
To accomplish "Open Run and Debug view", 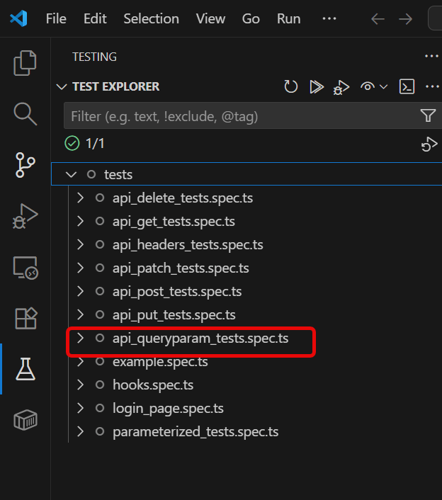I will click(x=25, y=216).
